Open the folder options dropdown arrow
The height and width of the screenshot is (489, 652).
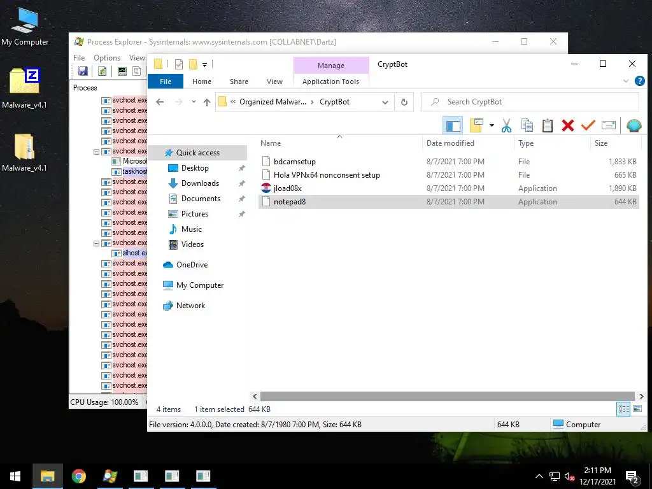pos(492,125)
